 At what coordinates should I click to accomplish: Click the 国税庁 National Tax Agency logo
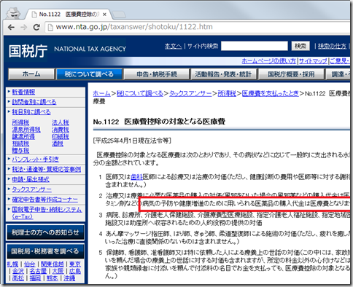click(67, 50)
